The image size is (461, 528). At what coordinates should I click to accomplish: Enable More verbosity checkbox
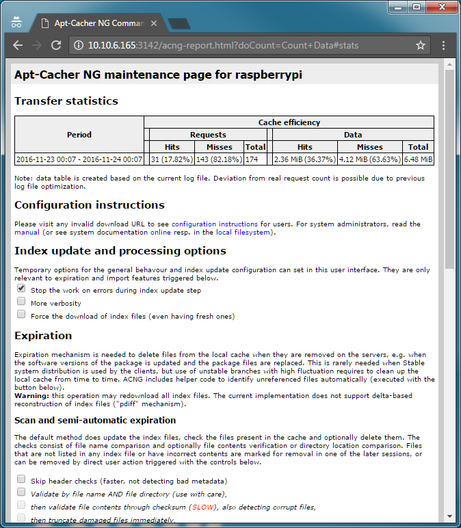[x=21, y=301]
